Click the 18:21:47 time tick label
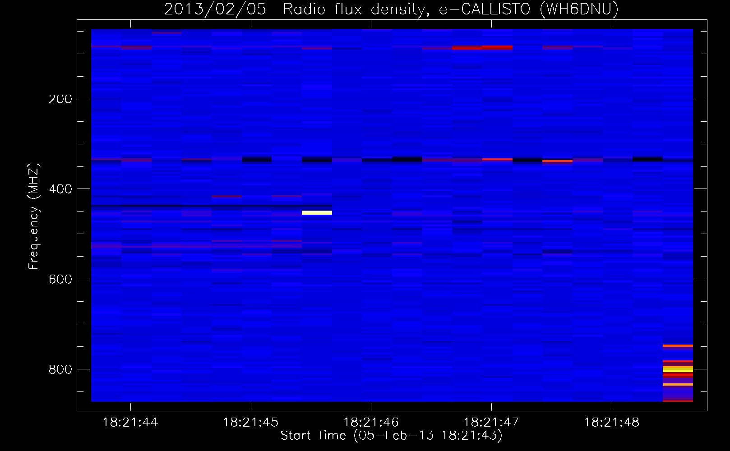The image size is (730, 451). [491, 422]
